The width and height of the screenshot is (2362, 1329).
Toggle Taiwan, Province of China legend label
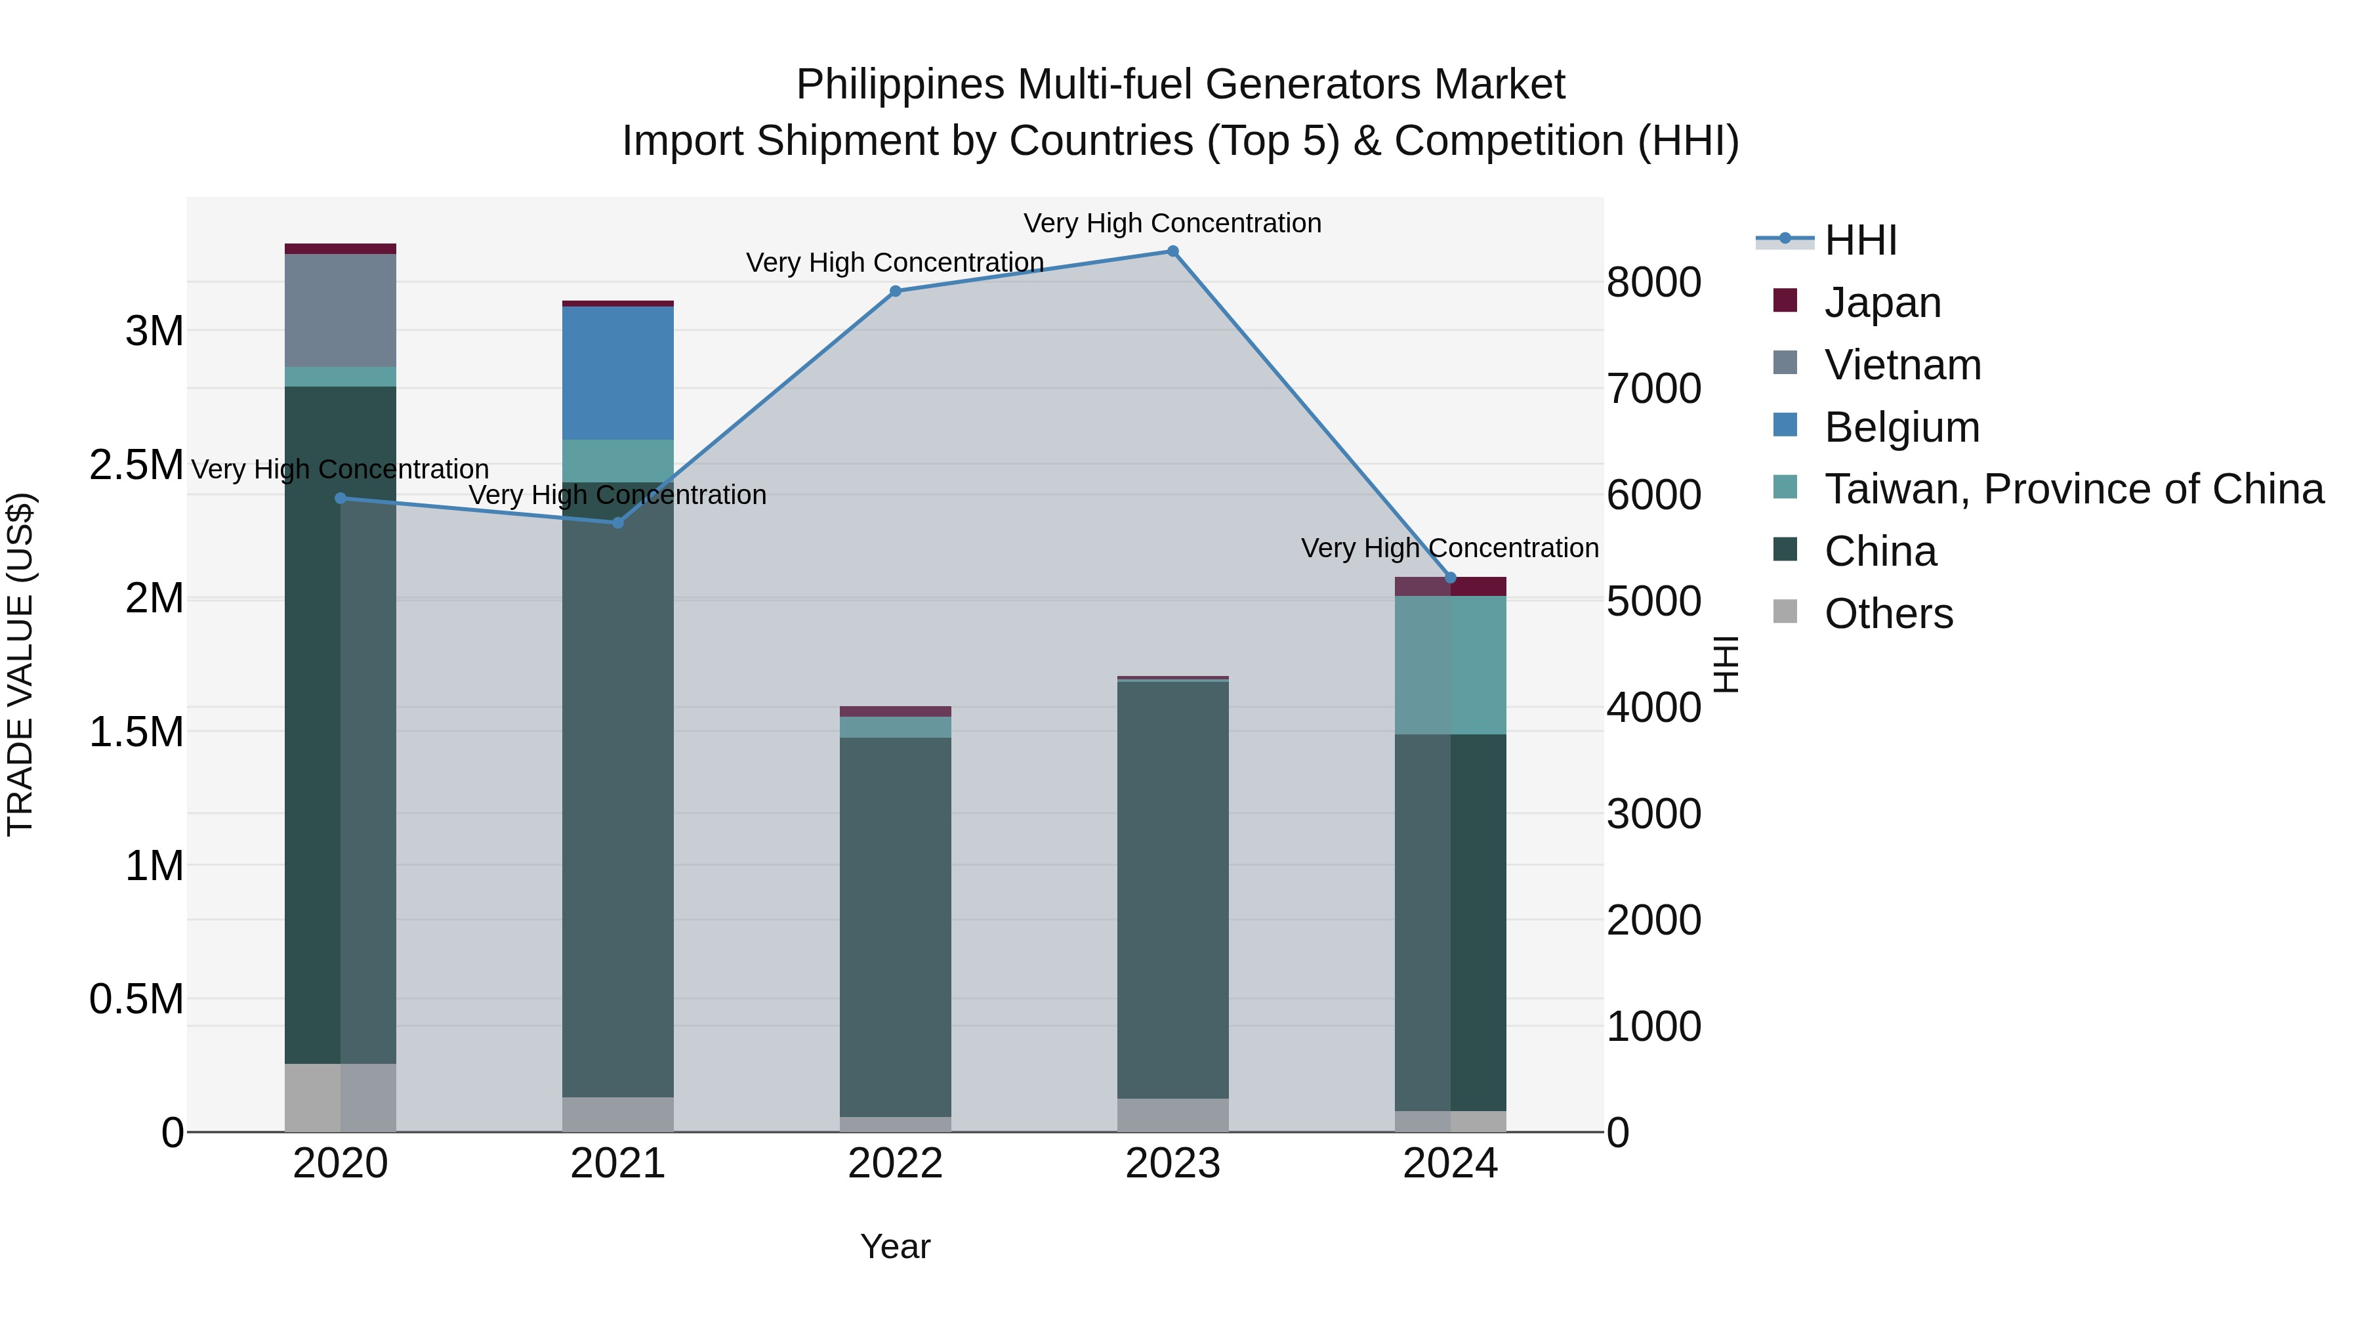[x=2075, y=489]
